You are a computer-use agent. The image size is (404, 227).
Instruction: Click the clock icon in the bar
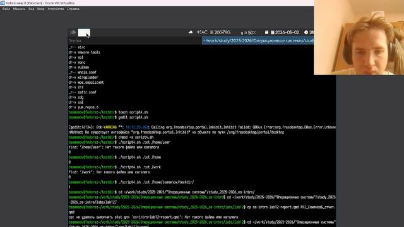coord(306,32)
